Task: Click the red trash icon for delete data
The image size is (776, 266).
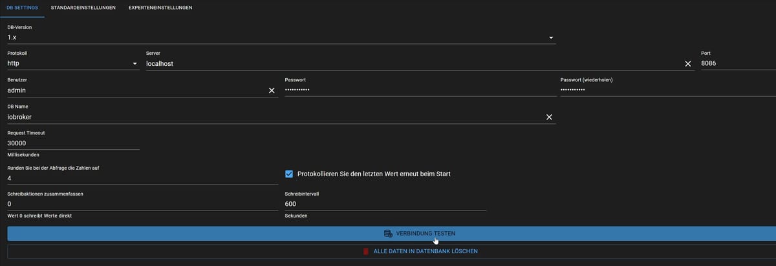Action: click(366, 251)
